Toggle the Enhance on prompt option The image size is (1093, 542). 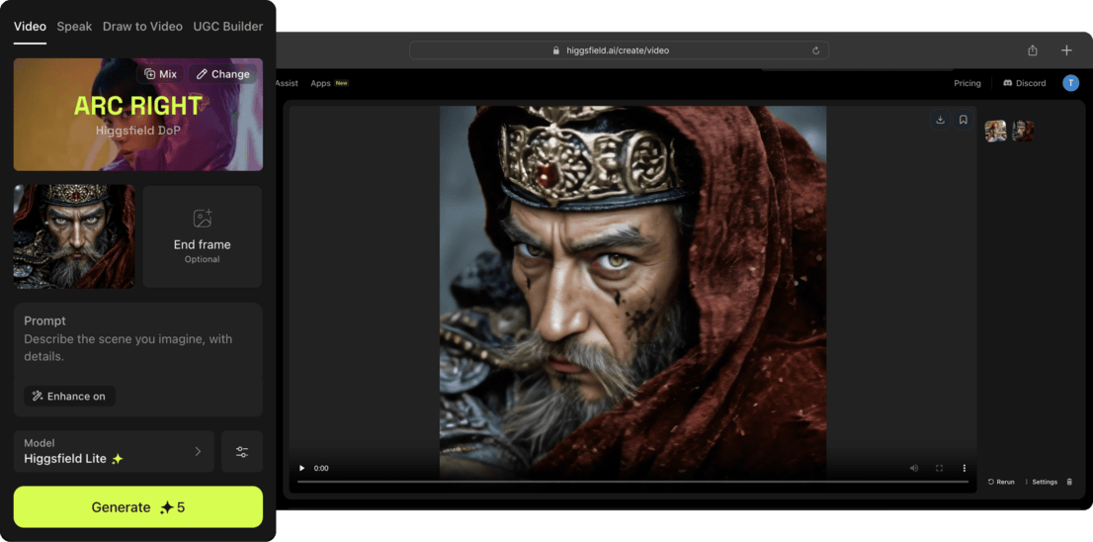tap(69, 396)
